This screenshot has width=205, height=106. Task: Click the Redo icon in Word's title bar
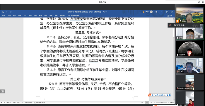11,12
